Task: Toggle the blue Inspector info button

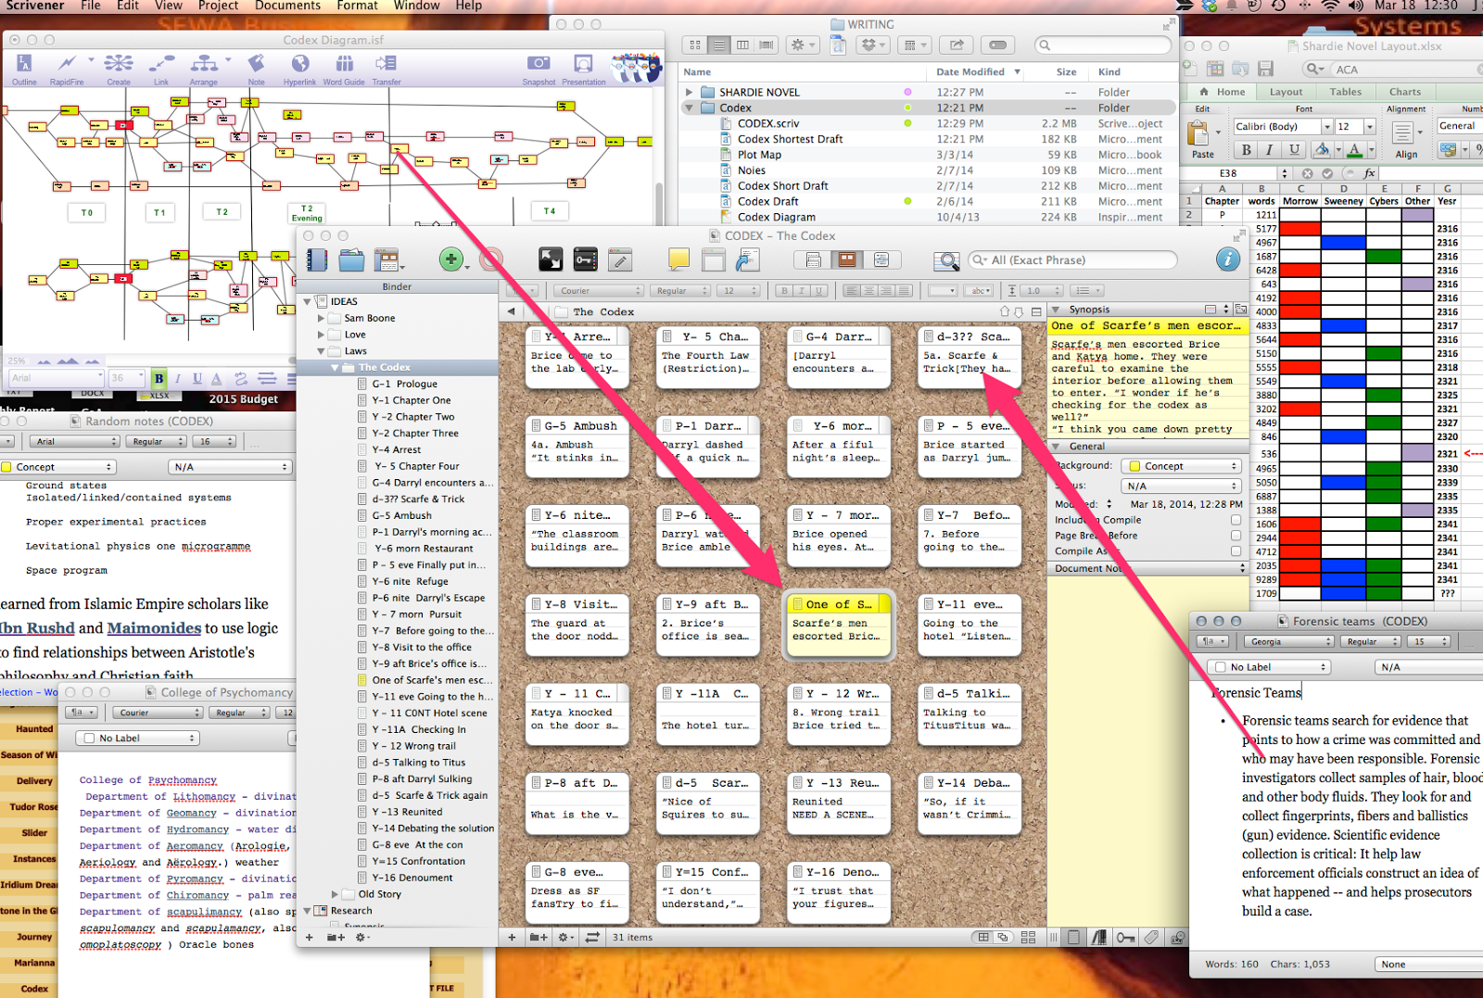Action: coord(1228,260)
